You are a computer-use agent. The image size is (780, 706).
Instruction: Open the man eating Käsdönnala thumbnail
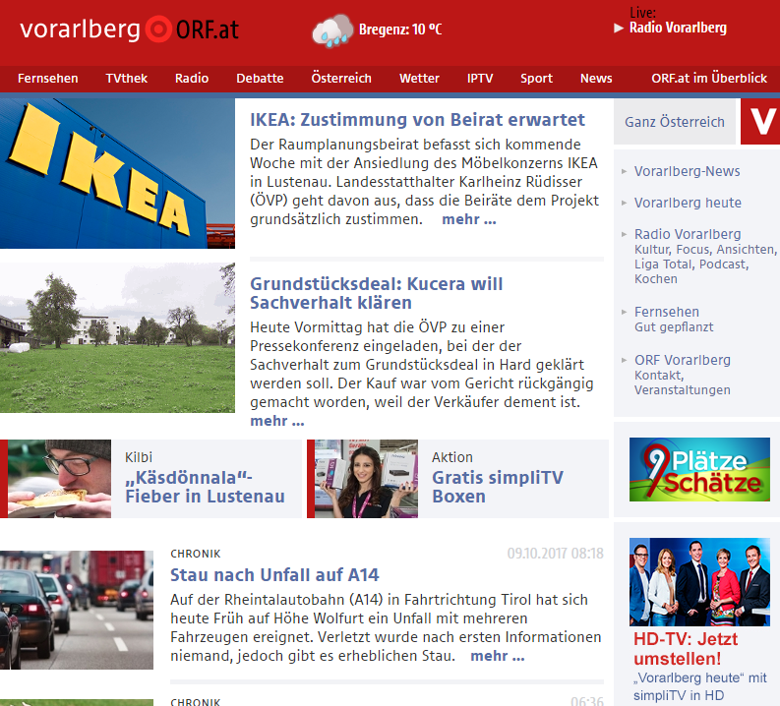coord(59,479)
